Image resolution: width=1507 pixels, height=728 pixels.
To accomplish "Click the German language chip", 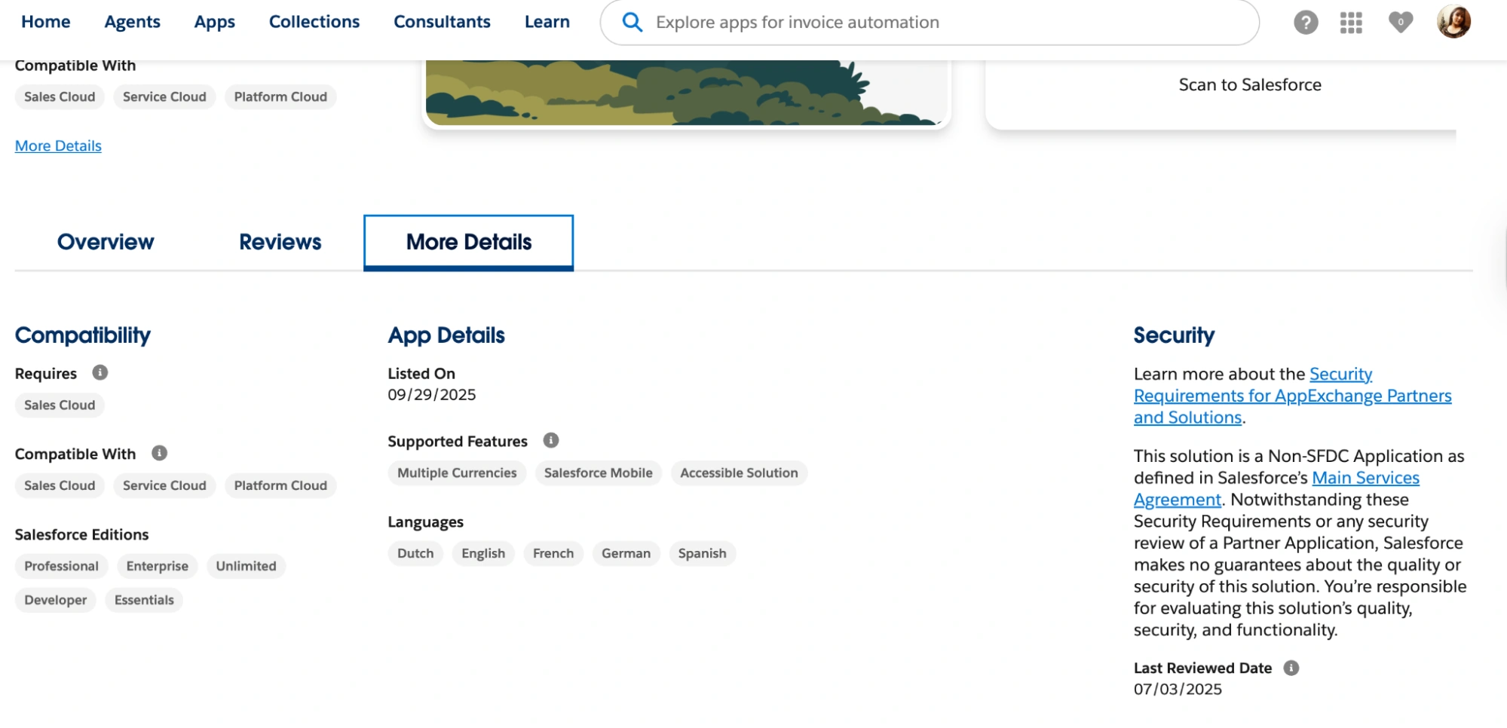I will click(626, 553).
